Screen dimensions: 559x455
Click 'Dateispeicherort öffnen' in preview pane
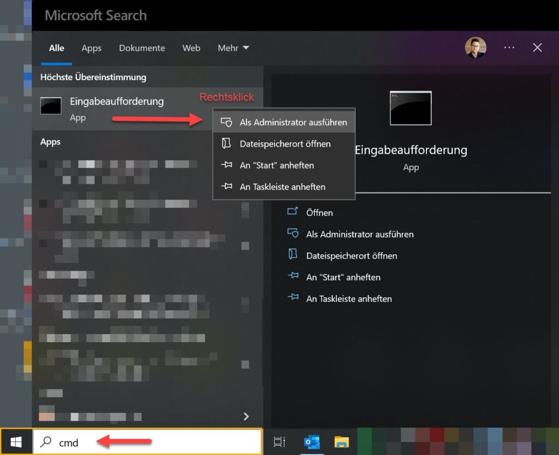(x=352, y=256)
